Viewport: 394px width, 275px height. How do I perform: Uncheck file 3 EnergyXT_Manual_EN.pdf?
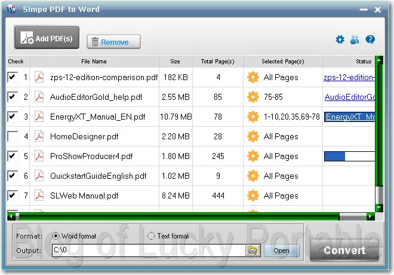tap(13, 117)
